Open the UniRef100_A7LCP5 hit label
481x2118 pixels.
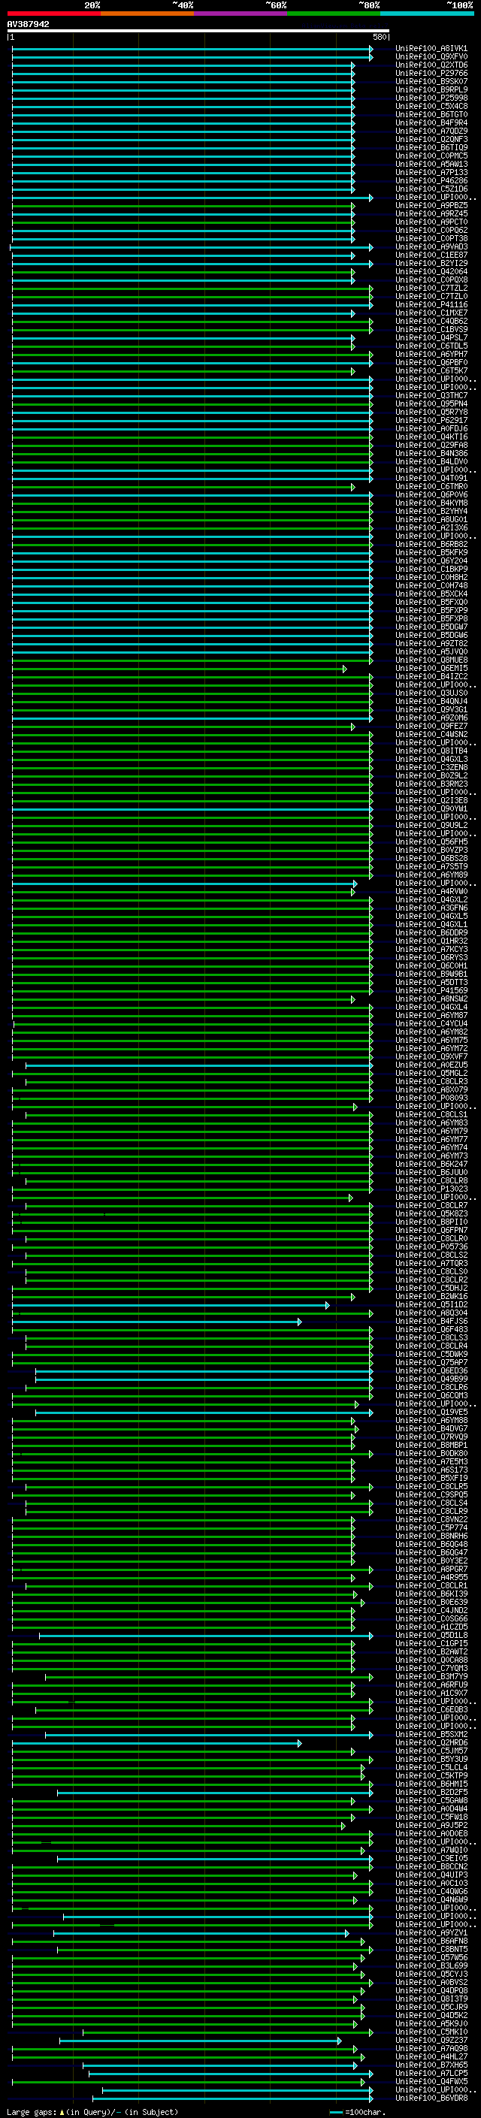(x=431, y=2073)
